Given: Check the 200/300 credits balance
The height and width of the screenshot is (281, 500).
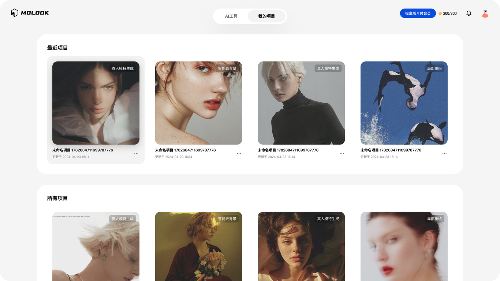Looking at the screenshot, I should (450, 14).
